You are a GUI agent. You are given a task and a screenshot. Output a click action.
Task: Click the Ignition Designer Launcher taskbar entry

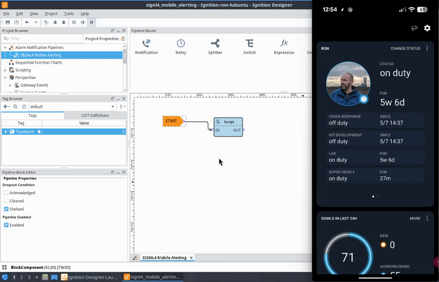tap(89, 277)
